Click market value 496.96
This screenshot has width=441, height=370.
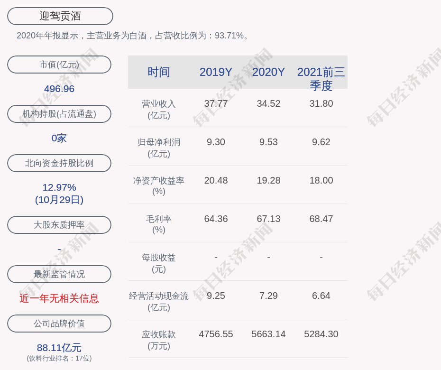59,89
